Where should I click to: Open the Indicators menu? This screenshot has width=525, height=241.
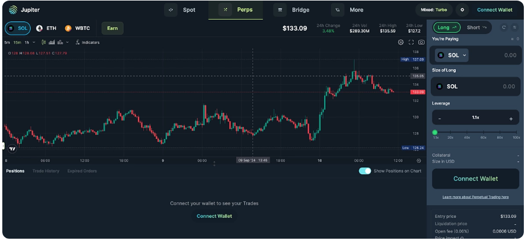pos(87,43)
